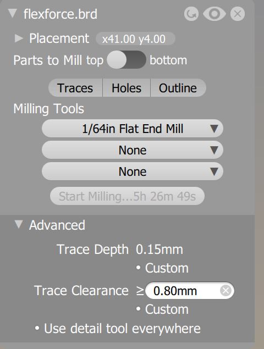Enable Use detail tool everywhere option
This screenshot has width=264, height=349.
pyautogui.click(x=118, y=329)
